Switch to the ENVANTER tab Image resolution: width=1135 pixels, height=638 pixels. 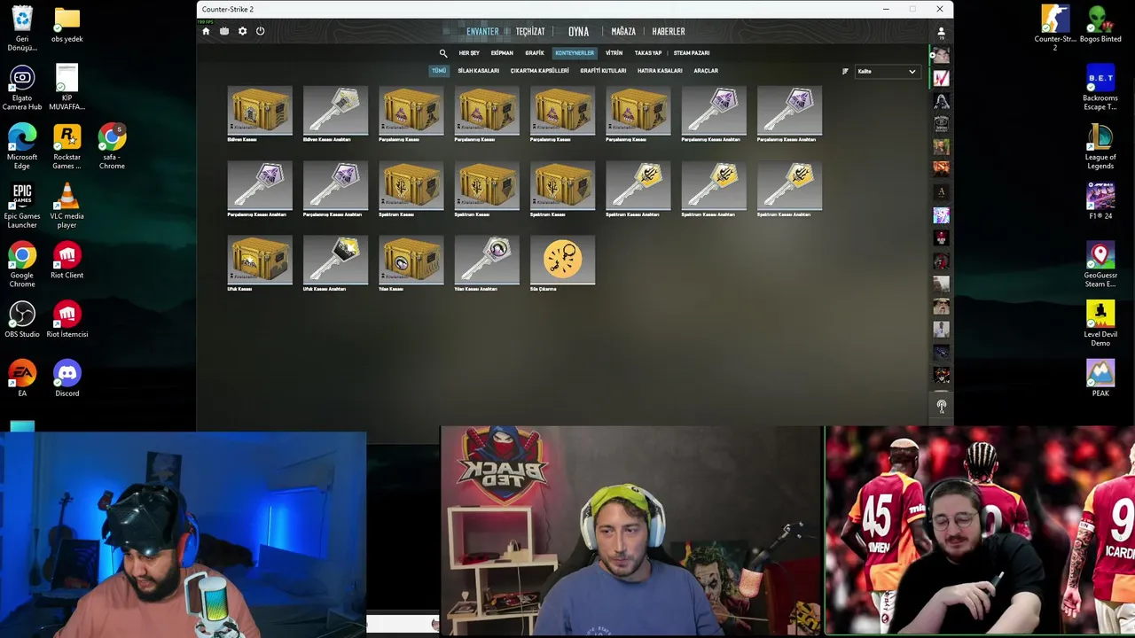click(482, 31)
